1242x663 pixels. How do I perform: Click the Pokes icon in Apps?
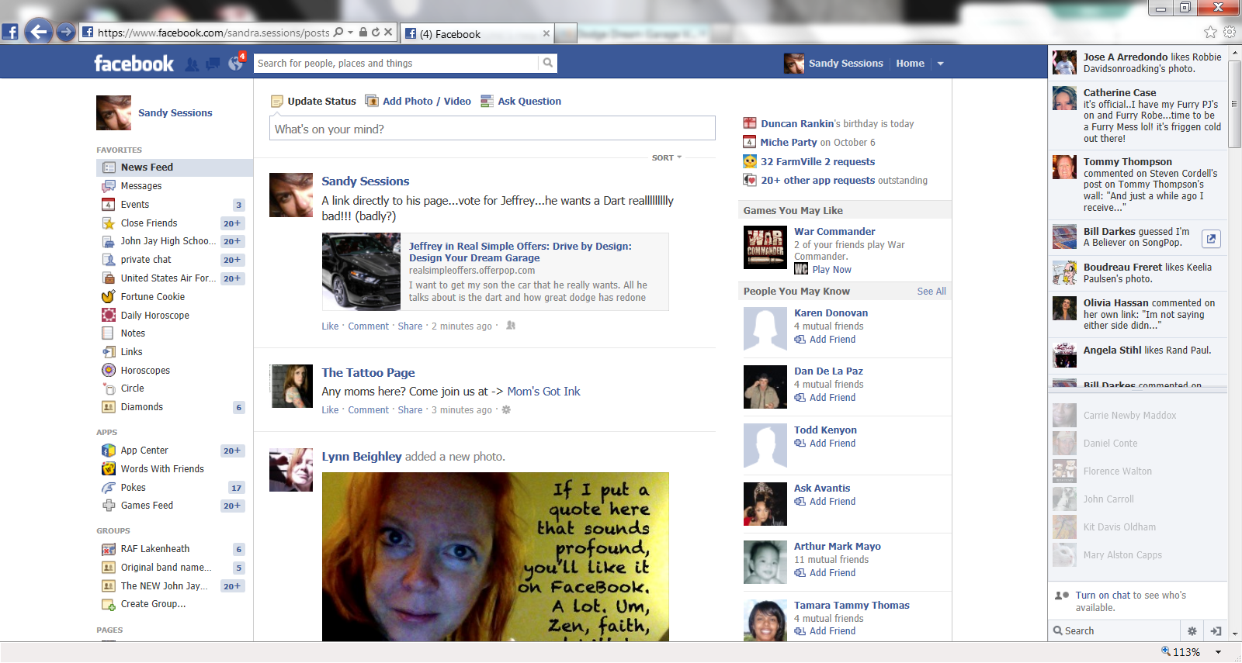point(109,488)
